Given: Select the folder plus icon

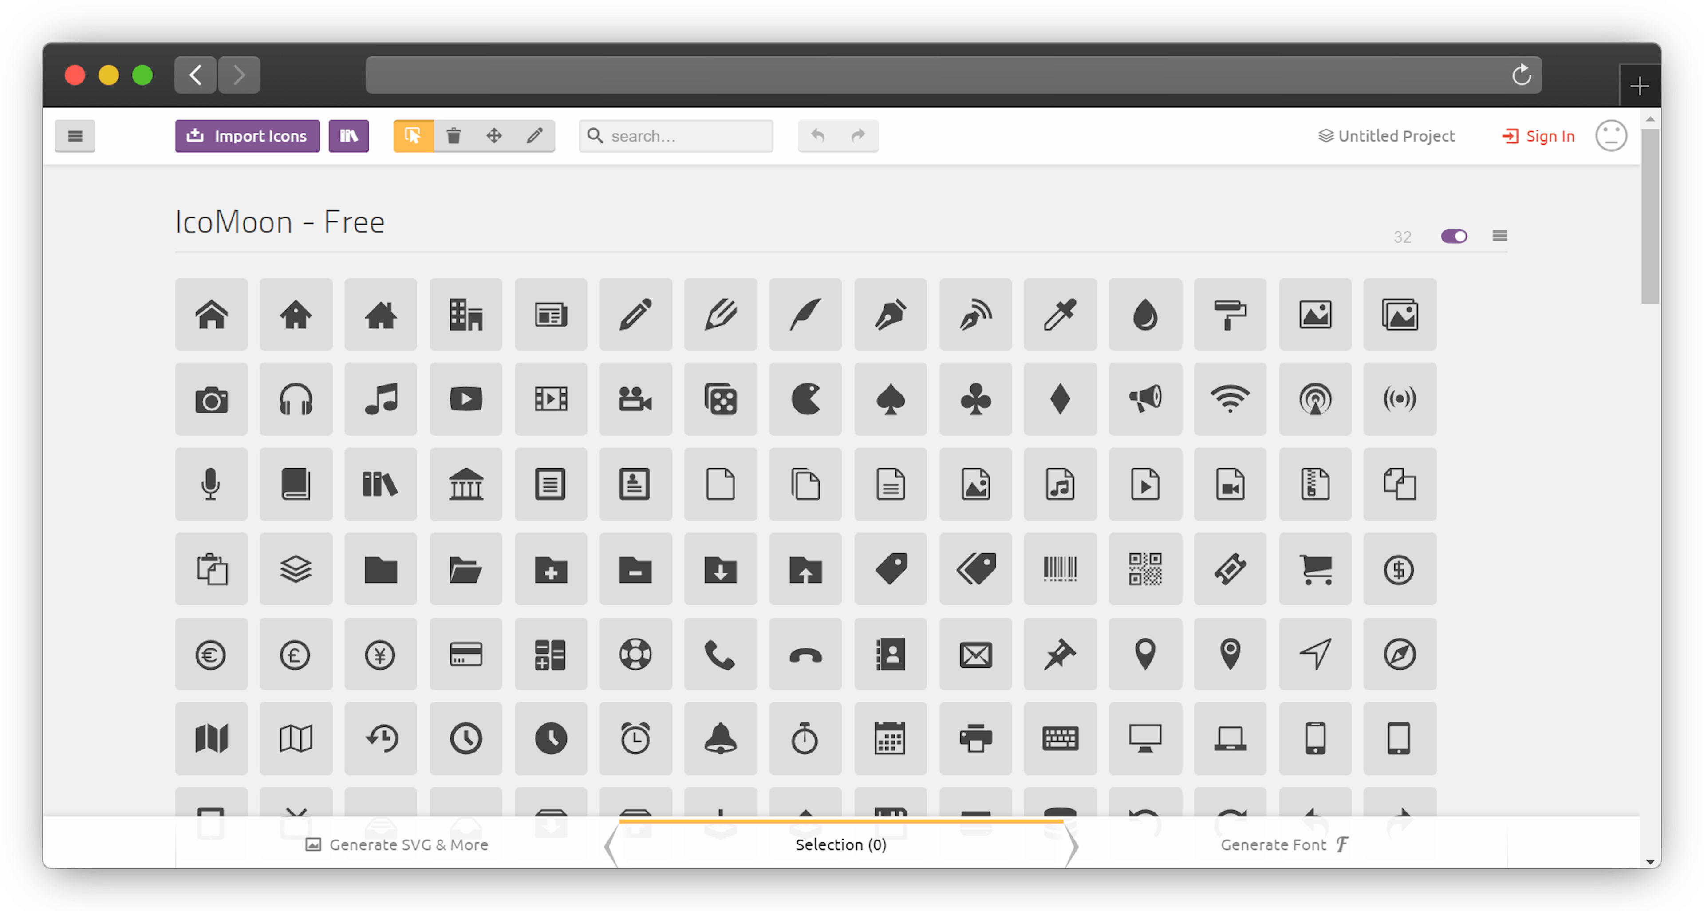Looking at the screenshot, I should [550, 569].
